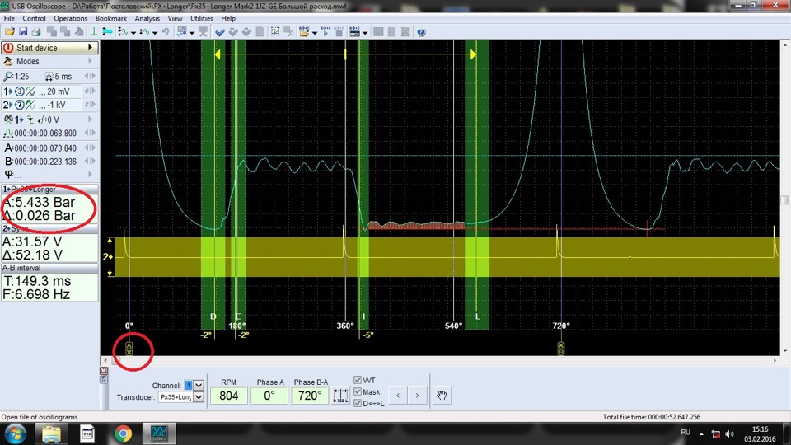
Task: Click the save floppy disk icon
Action: point(23,32)
